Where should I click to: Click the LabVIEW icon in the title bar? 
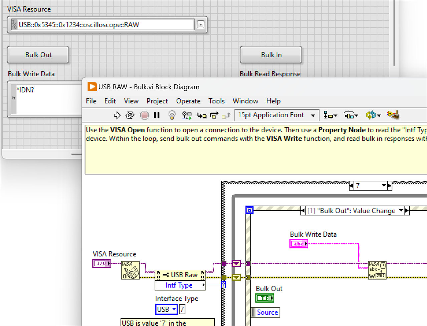92,87
